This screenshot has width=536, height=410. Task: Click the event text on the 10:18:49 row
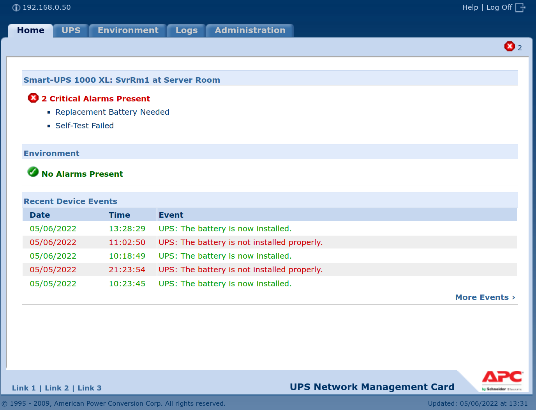coord(225,256)
